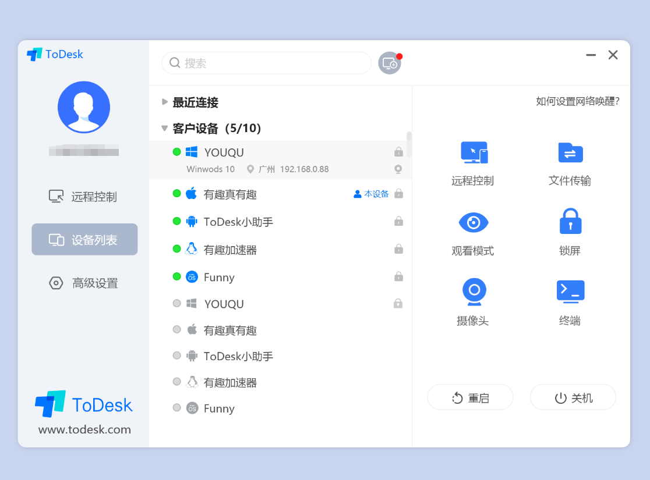Click the lock icon on online Funny row
Viewport: 650px width, 480px height.
398,276
